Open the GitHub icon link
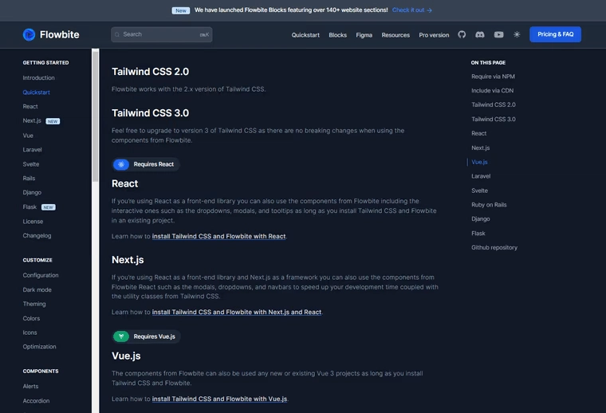Screen dimensions: 606x413 tap(462, 35)
